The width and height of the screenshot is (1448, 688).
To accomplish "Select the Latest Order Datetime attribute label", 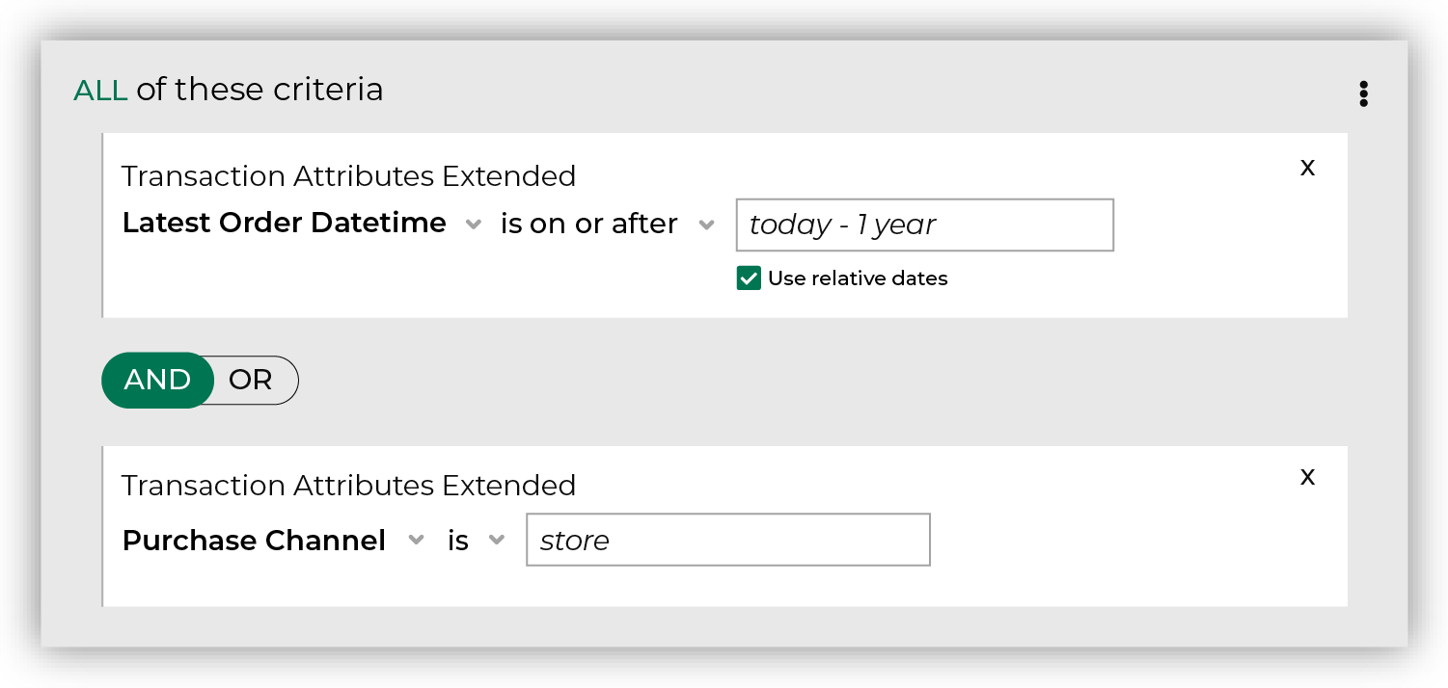I will (285, 223).
